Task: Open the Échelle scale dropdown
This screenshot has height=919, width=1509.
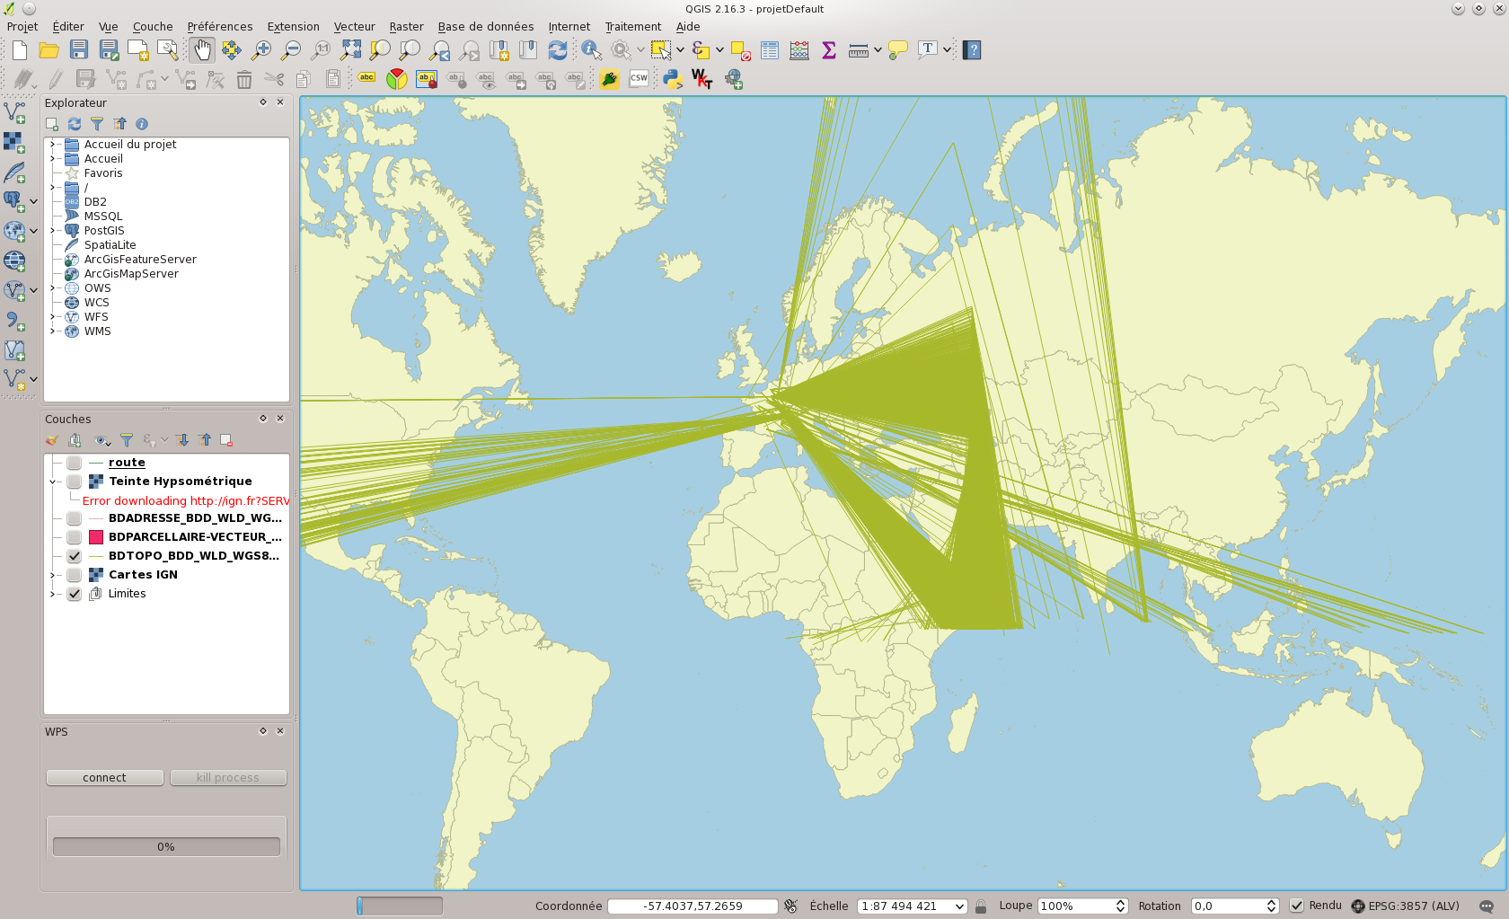Action: [x=959, y=906]
